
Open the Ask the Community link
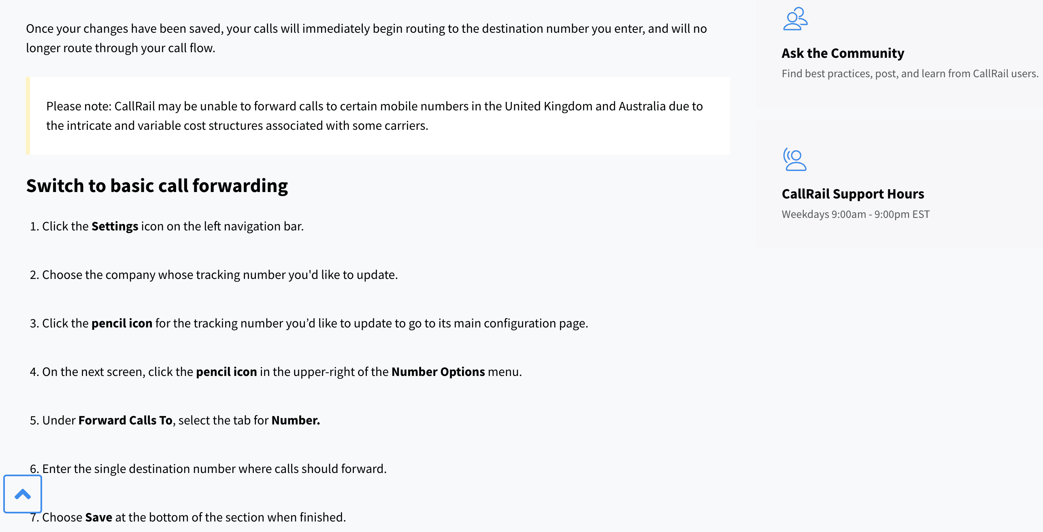click(843, 53)
